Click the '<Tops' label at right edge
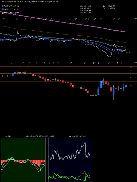Image resolution: width=137 pixels, height=182 pixels. point(135,18)
